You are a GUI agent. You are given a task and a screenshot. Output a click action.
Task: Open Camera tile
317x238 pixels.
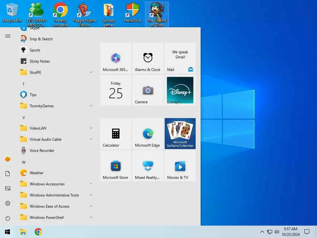(148, 90)
